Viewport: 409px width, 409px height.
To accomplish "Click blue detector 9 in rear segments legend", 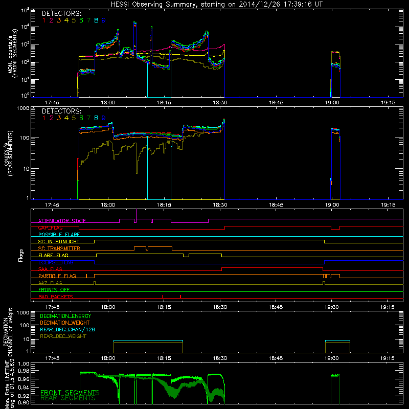I will click(104, 118).
